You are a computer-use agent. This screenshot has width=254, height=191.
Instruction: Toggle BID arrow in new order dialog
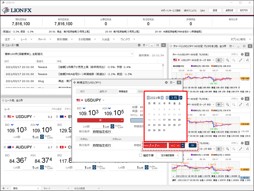coord(84,108)
